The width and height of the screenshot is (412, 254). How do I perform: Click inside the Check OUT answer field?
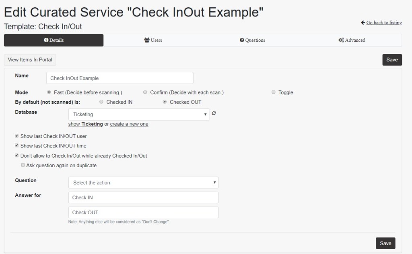coord(143,212)
